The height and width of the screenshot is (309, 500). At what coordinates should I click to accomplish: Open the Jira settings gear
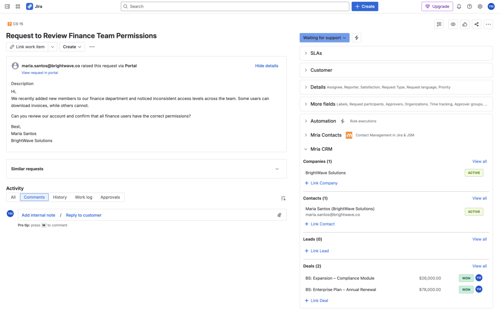480,6
